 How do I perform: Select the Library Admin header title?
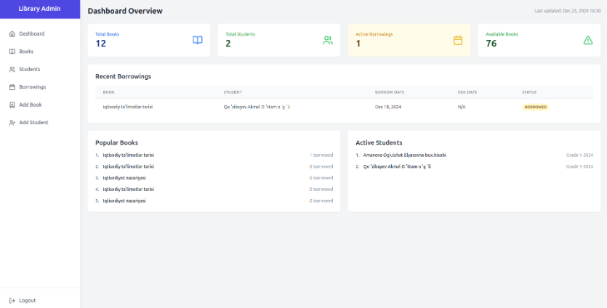coord(40,9)
